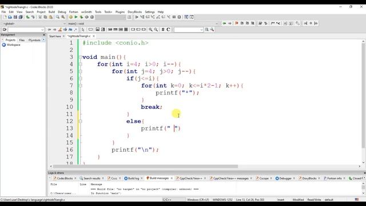Switch to the Projects management tab
Viewport: 366px width, 206px height.
(x=10, y=40)
